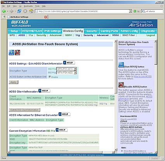The width and height of the screenshot is (165, 161).
Task: Open the URL bar history dropdown
Action: [x=130, y=11]
